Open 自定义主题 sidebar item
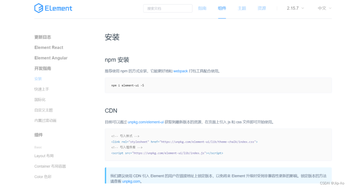This screenshot has width=349, height=188. pos(44,110)
